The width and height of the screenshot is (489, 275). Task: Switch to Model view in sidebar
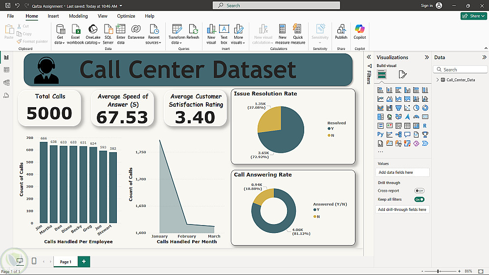(6, 83)
